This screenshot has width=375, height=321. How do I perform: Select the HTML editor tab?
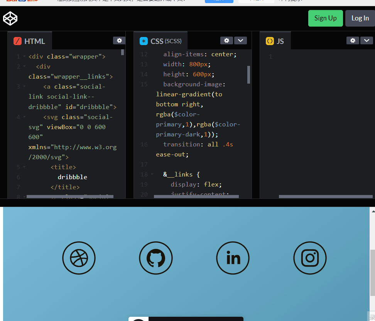pyautogui.click(x=30, y=41)
